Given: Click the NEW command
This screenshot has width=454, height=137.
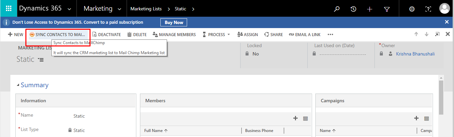Looking at the screenshot, I should coord(15,34).
